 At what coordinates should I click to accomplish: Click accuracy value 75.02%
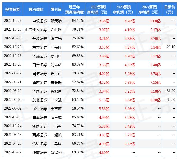[78, 38]
